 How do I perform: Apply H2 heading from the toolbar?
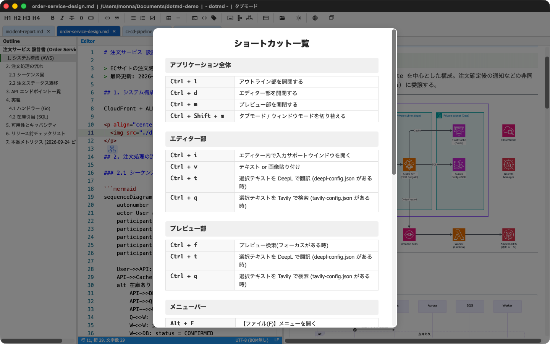point(17,18)
